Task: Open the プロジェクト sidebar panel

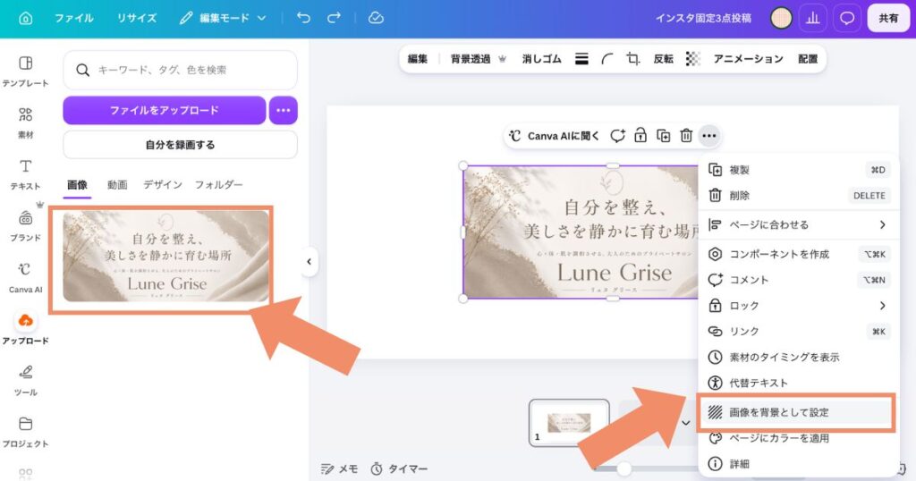Action: click(25, 431)
